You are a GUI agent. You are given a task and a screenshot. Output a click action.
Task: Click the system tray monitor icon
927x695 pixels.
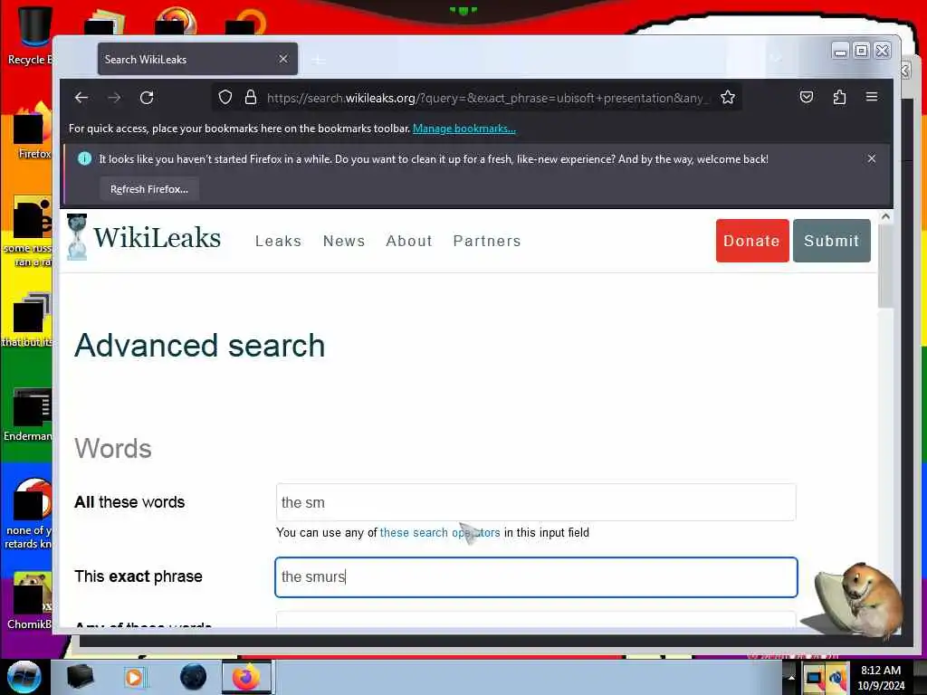[x=814, y=677]
